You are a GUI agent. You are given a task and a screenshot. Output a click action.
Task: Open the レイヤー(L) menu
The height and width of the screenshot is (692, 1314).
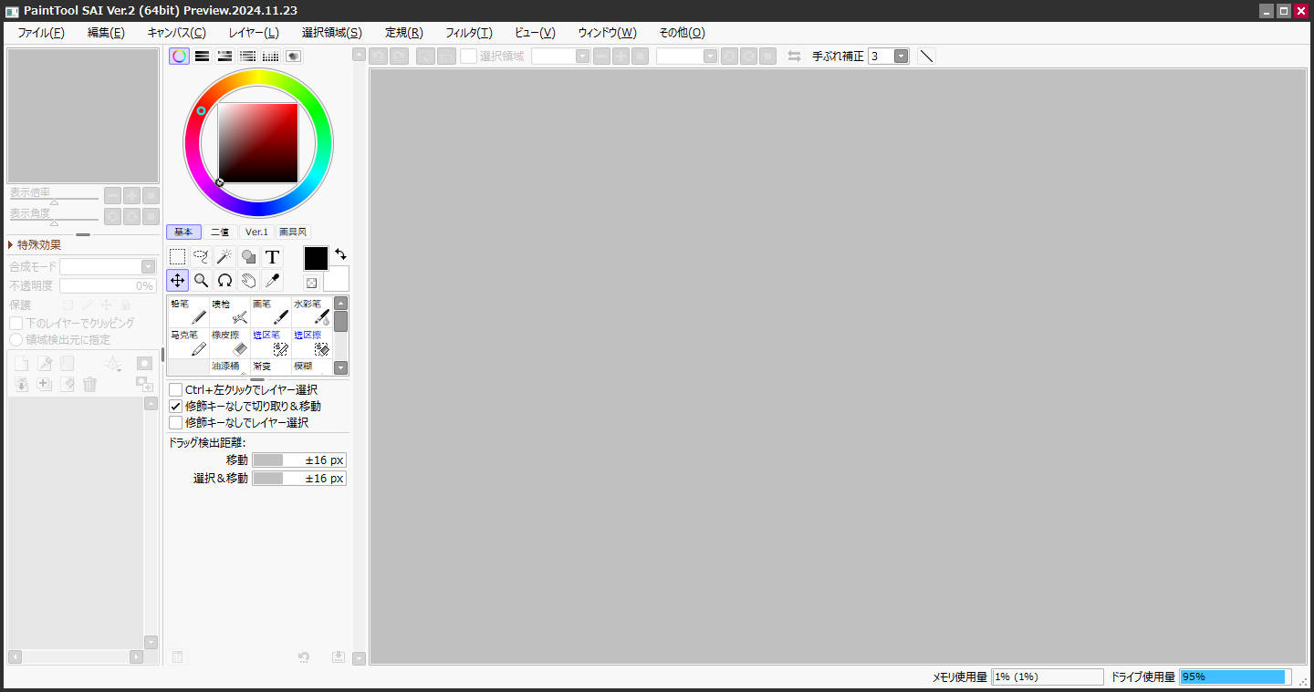click(254, 33)
